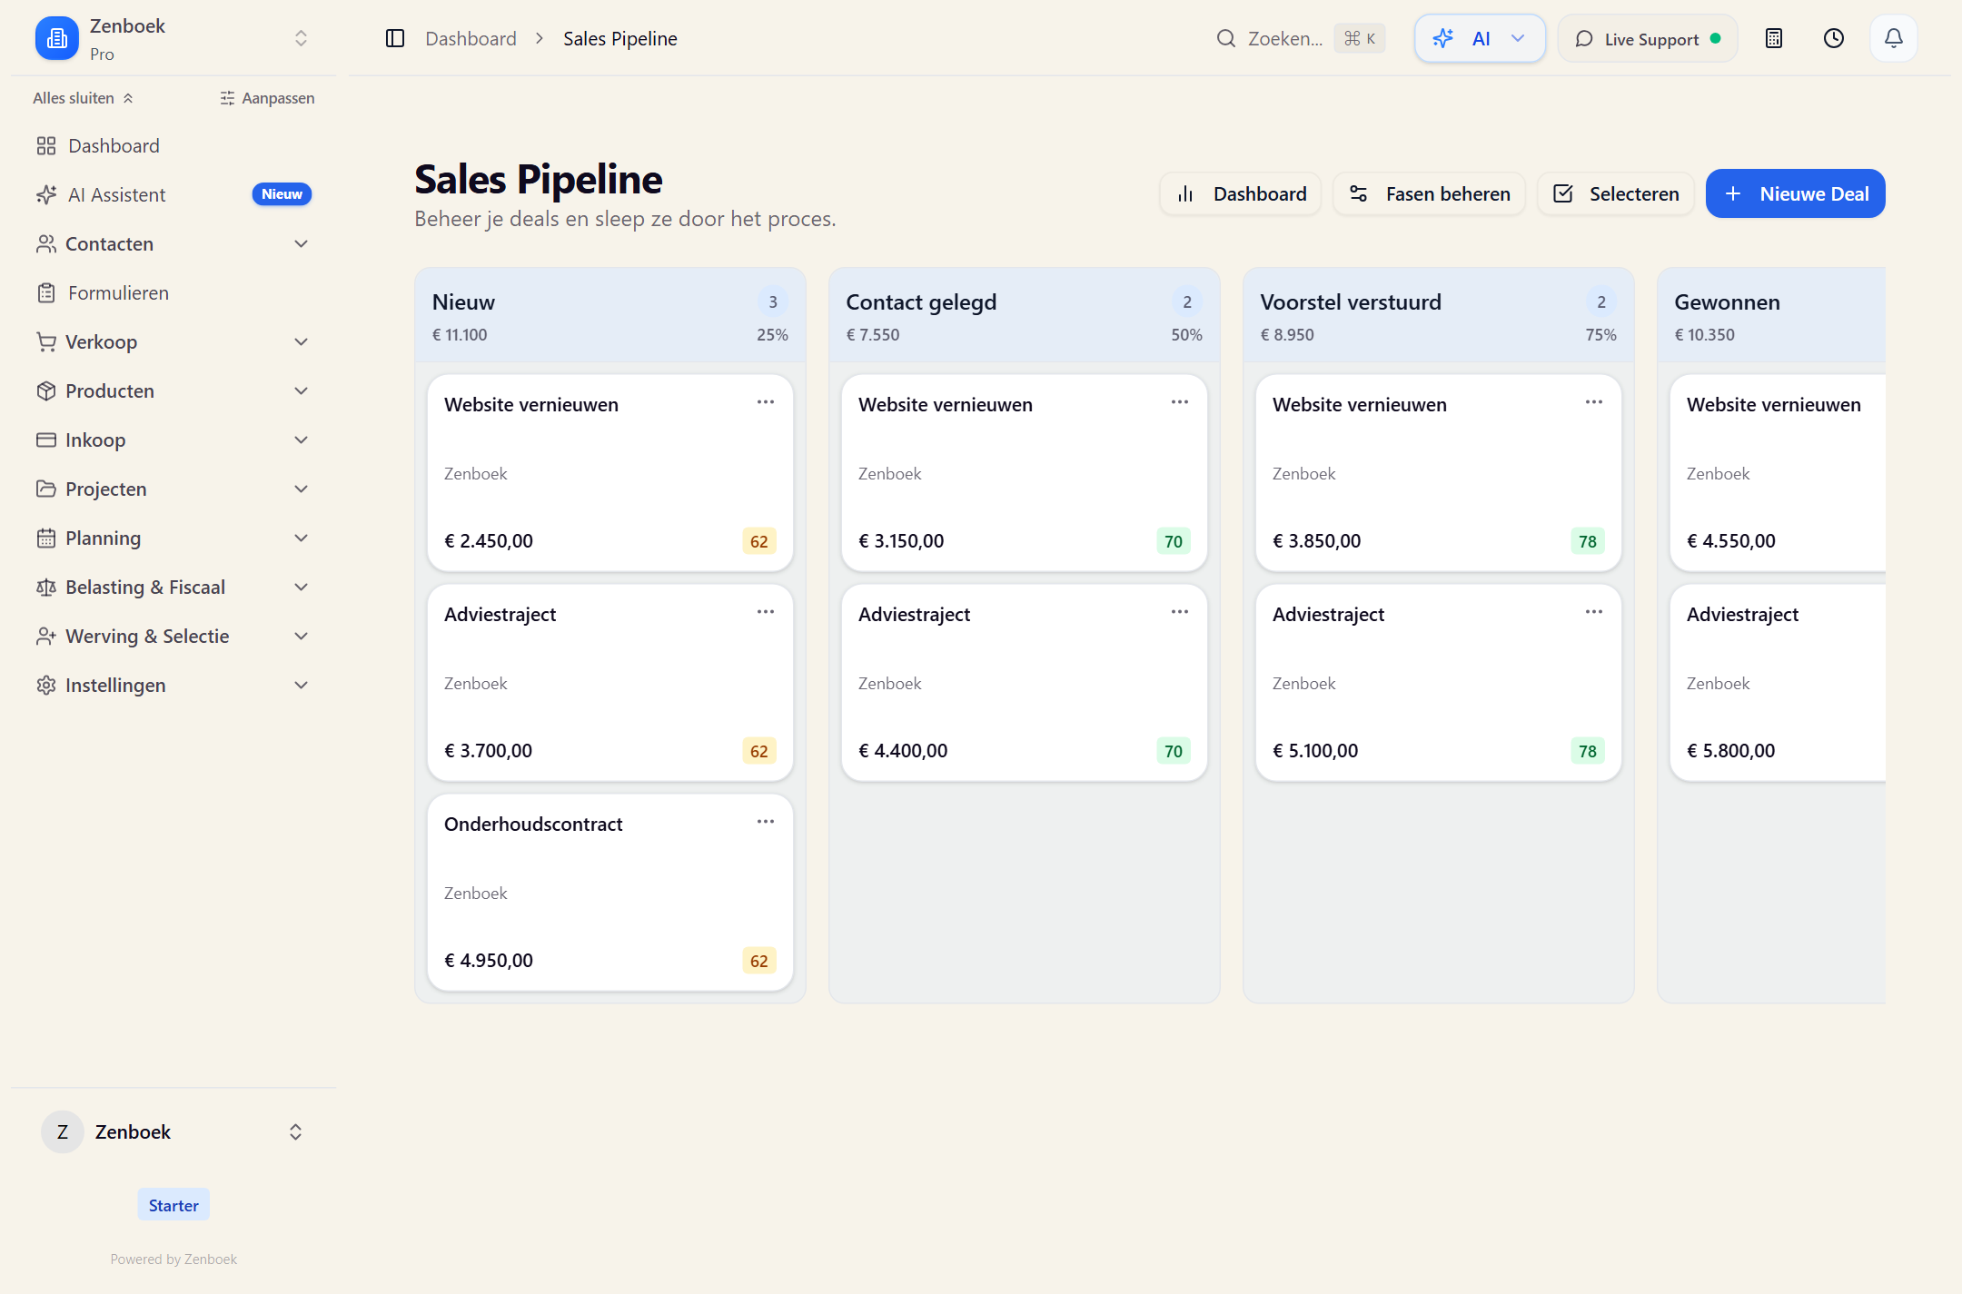Expand the Projecten menu

173,489
